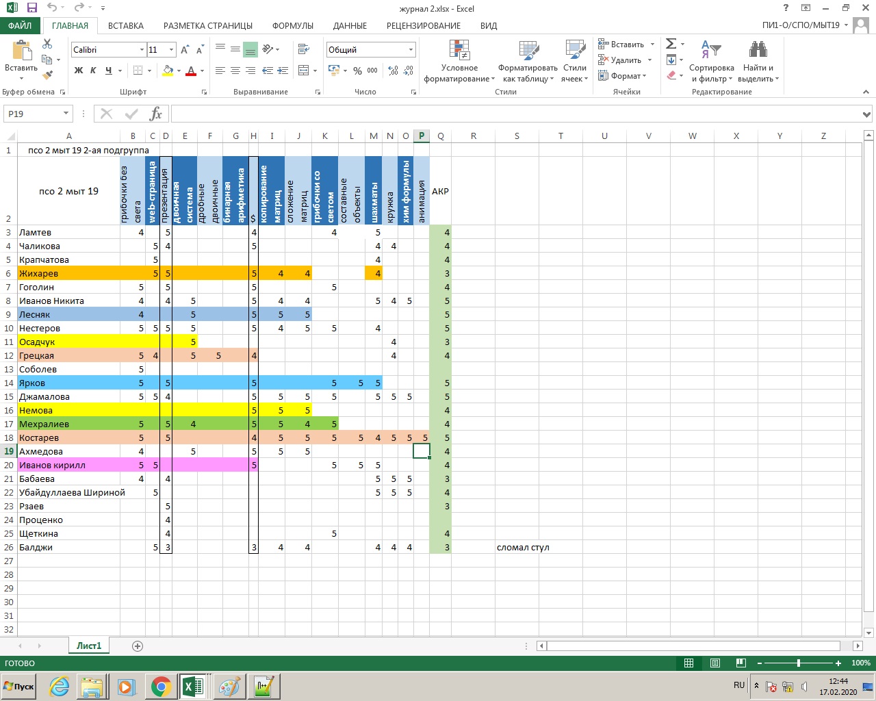Viewport: 876px width, 701px height.
Task: Toggle italic formatting
Action: point(93,71)
